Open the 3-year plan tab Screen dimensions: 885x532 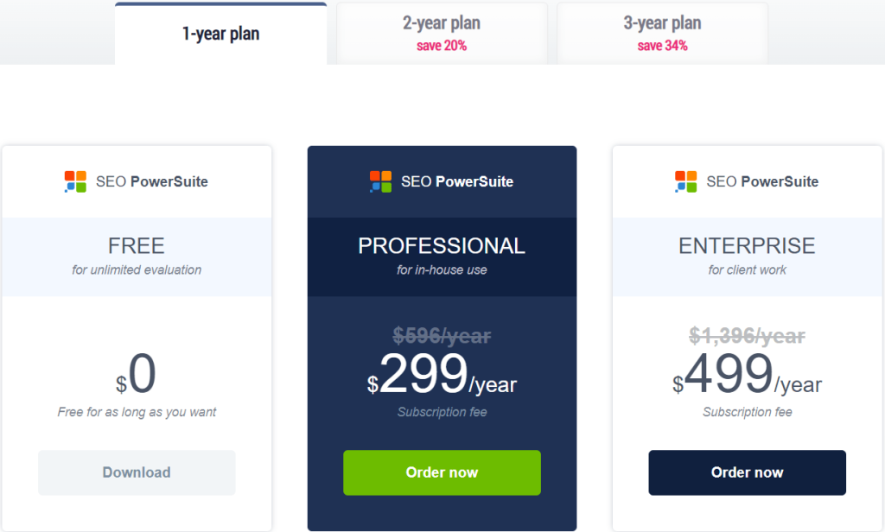[x=662, y=34]
